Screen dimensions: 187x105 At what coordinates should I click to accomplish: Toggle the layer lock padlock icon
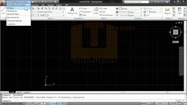click(44, 15)
